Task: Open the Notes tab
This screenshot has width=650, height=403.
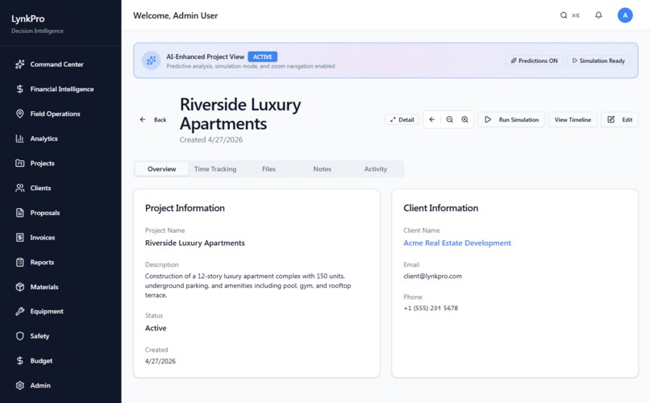Action: (x=322, y=169)
